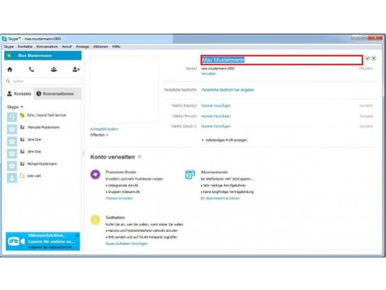Open the Aktionen menu
Viewport: 386px width, 290px height.
pos(100,46)
